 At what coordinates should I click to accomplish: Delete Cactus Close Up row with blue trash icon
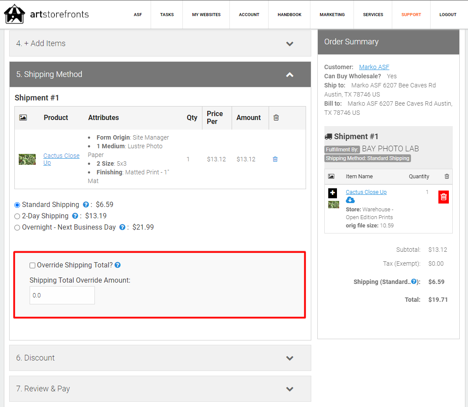[275, 159]
